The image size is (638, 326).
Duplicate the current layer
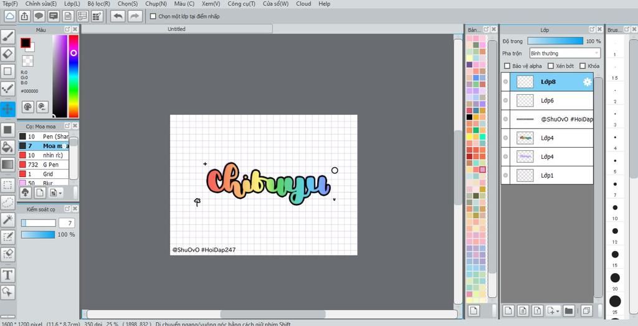click(x=586, y=311)
